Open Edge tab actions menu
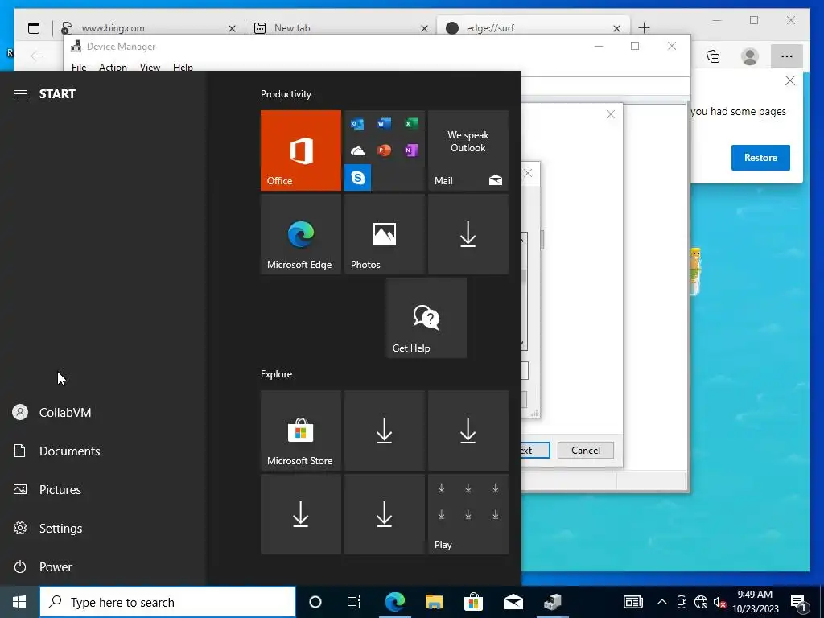Viewport: 824px width, 618px height. click(34, 28)
